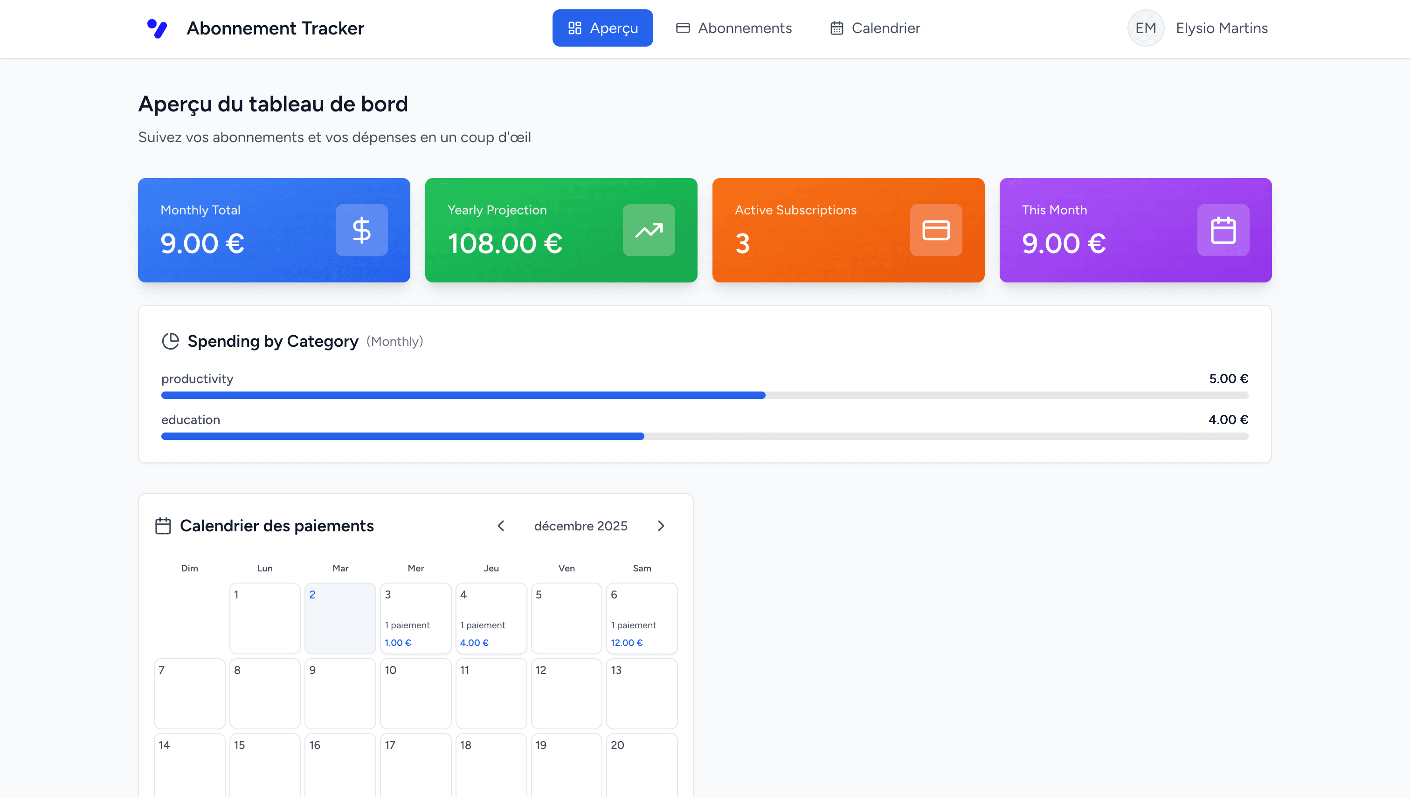The image size is (1410, 797).
Task: Click the 12.00 € payment on December 6
Action: tap(626, 643)
